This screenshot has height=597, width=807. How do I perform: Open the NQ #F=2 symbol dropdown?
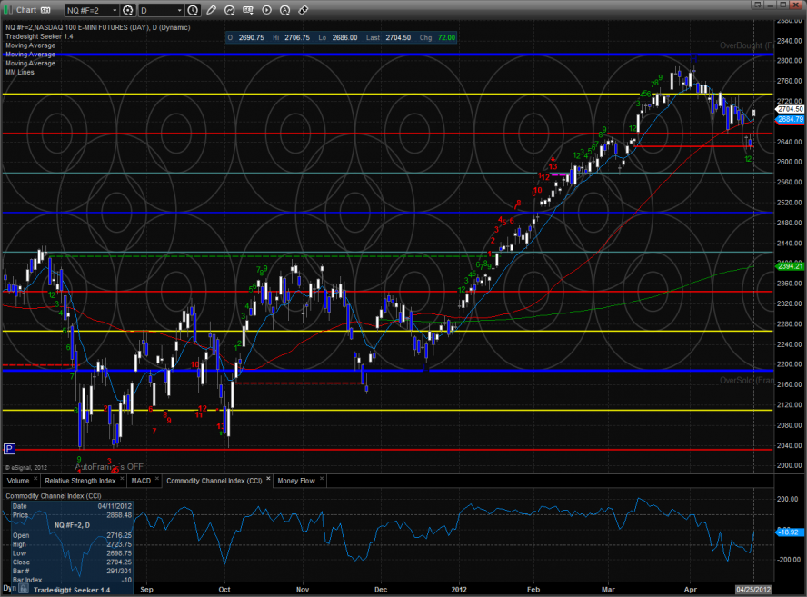(x=91, y=10)
